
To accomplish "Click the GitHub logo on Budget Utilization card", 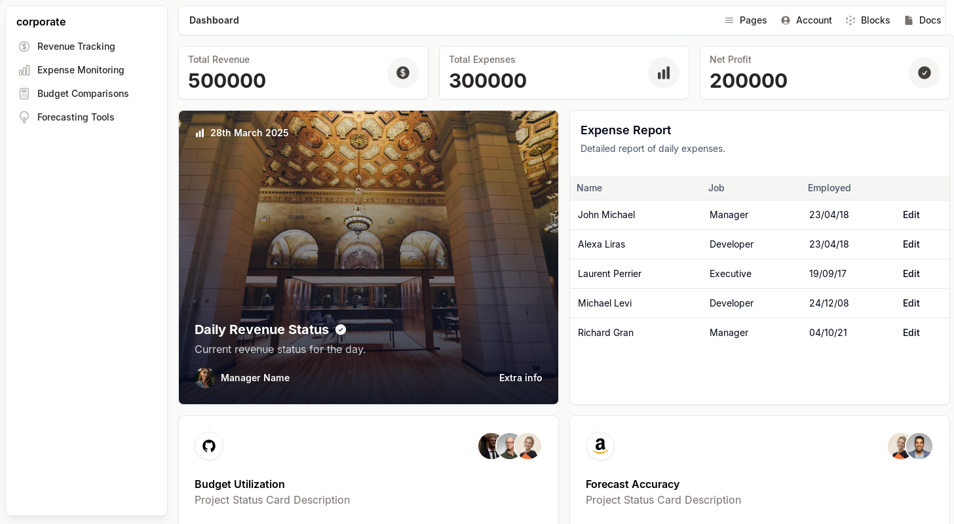I will click(x=209, y=446).
